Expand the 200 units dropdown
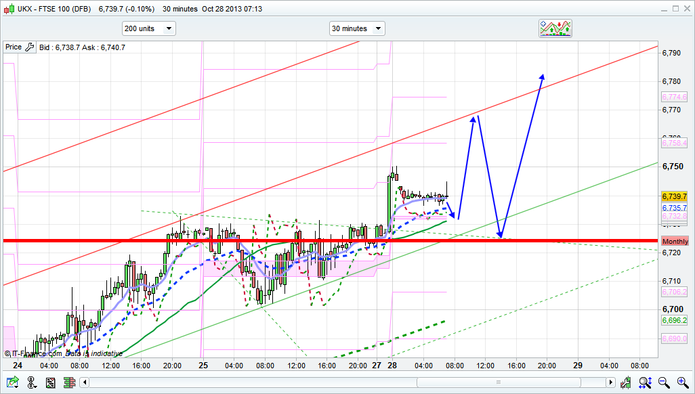Viewport: 695px width, 394px height. (148, 28)
